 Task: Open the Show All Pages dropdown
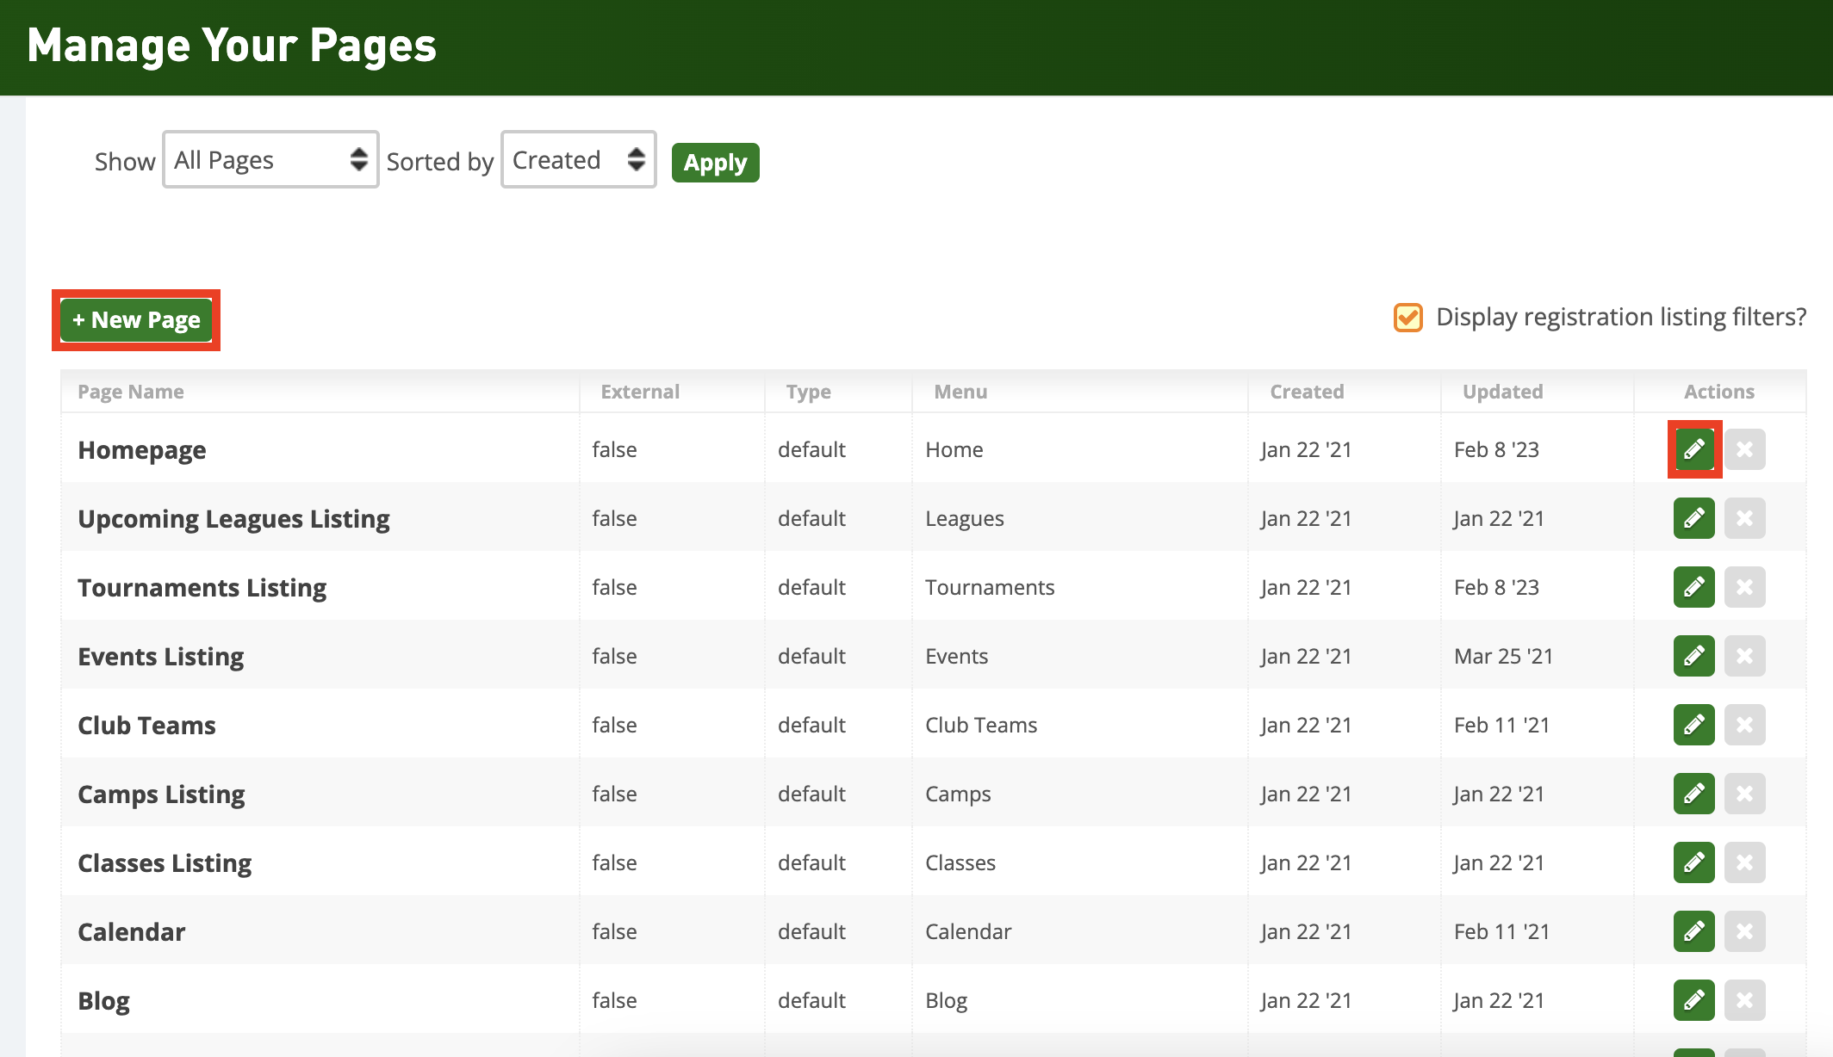point(270,159)
